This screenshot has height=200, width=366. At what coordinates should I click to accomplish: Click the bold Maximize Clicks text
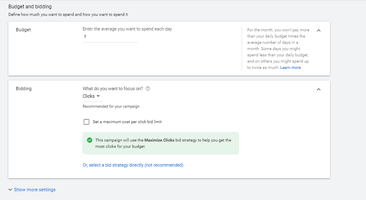tap(159, 140)
